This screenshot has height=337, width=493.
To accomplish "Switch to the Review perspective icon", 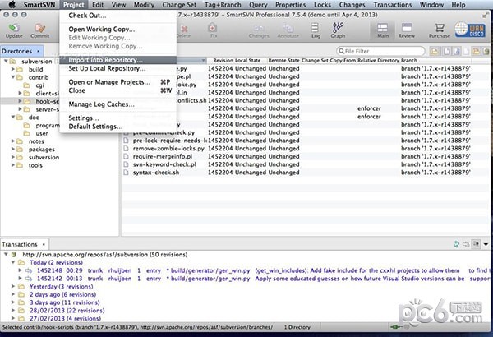I will pos(407,30).
